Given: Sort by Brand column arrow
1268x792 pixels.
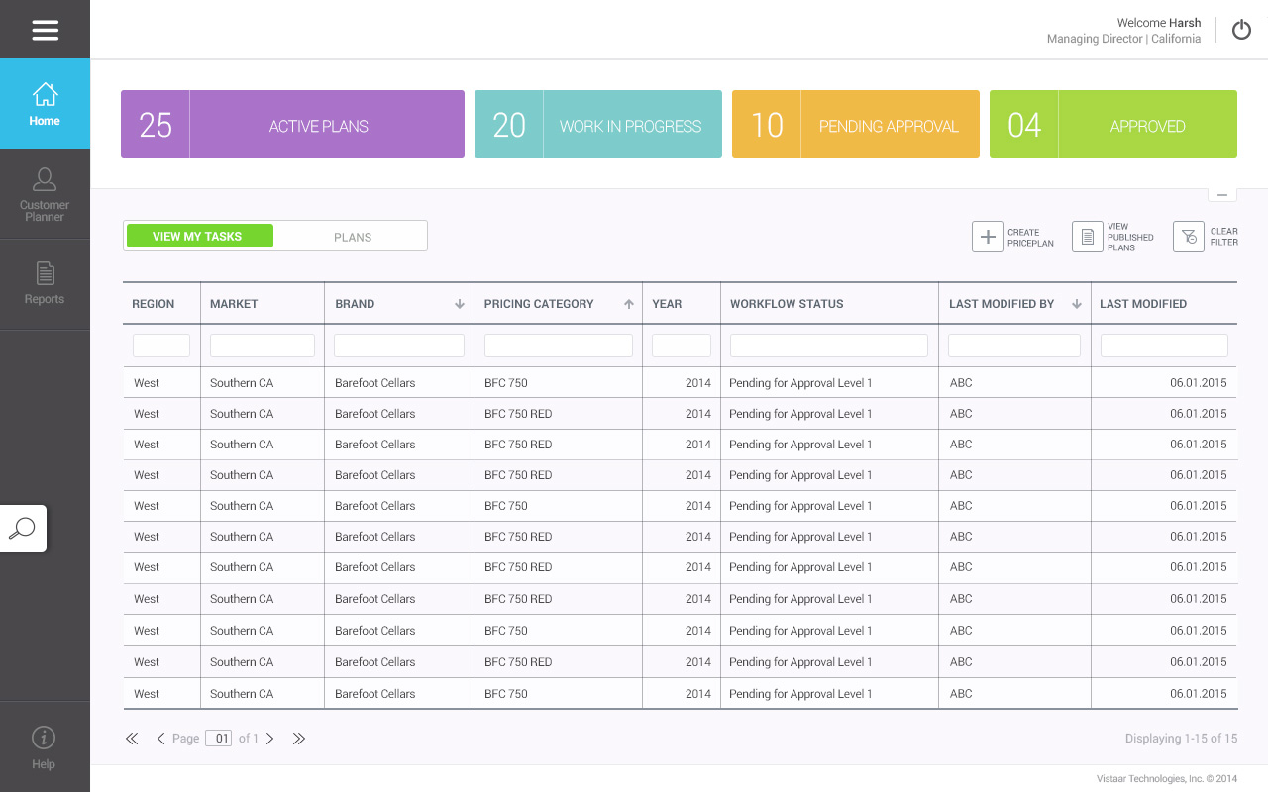Looking at the screenshot, I should (x=459, y=304).
